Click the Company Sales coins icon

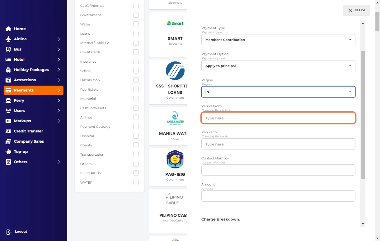coord(8,141)
